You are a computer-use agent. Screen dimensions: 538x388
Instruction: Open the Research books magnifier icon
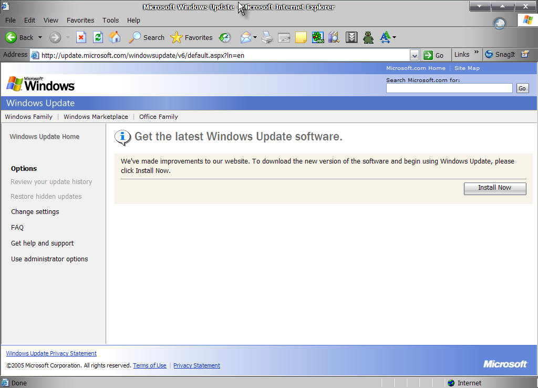click(x=334, y=37)
